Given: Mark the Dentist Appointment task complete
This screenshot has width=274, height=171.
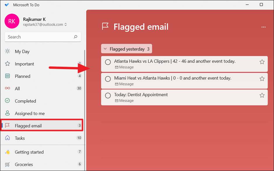Looking at the screenshot, I should click(x=108, y=95).
